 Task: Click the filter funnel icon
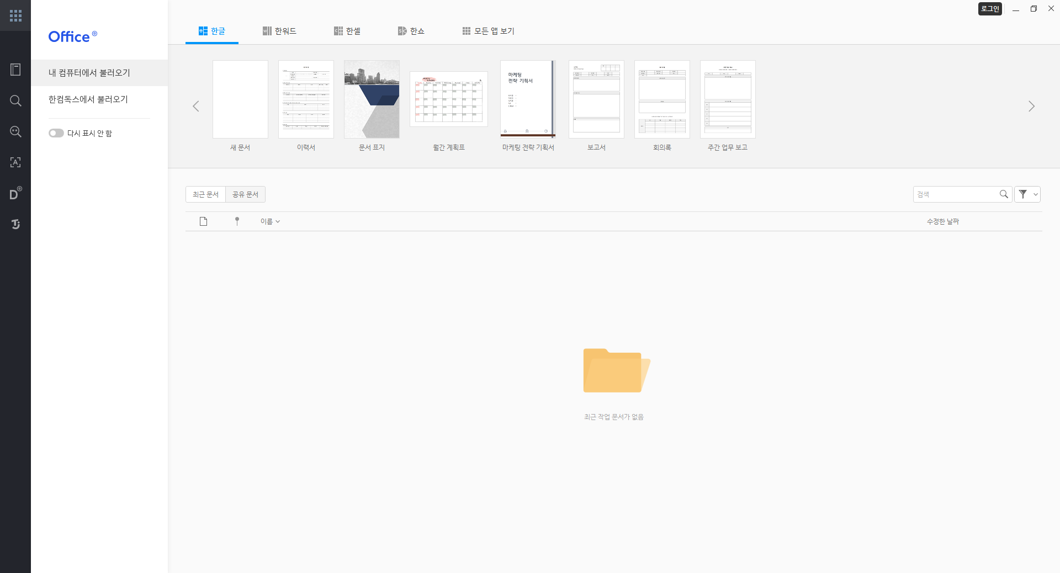click(x=1023, y=194)
